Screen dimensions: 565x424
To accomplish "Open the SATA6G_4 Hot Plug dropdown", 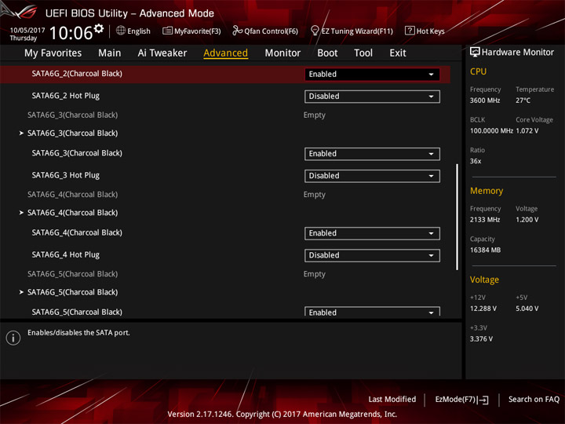I will [372, 255].
